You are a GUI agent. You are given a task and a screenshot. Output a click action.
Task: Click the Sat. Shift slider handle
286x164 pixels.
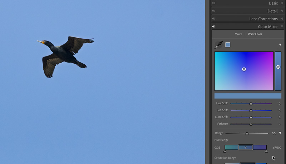point(251,110)
